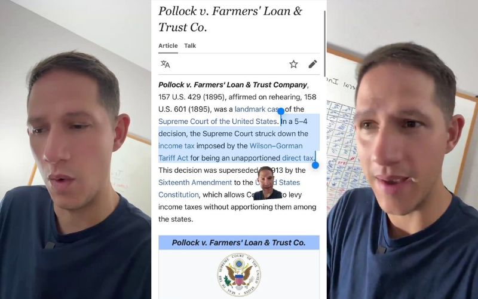Open Supreme Court of the United States link
The width and height of the screenshot is (478, 299).
click(217, 121)
